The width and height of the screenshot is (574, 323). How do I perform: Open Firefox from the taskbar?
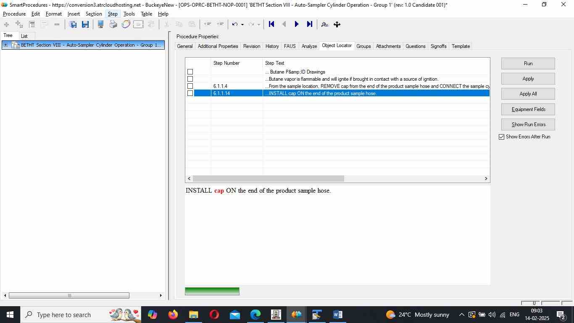pyautogui.click(x=173, y=315)
